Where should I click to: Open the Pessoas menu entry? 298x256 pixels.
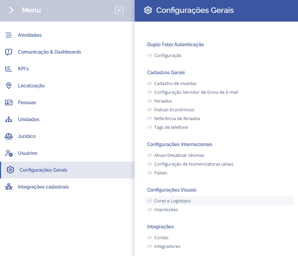27,103
